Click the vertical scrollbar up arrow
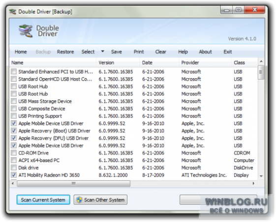The width and height of the screenshot is (276, 222). 261,61
